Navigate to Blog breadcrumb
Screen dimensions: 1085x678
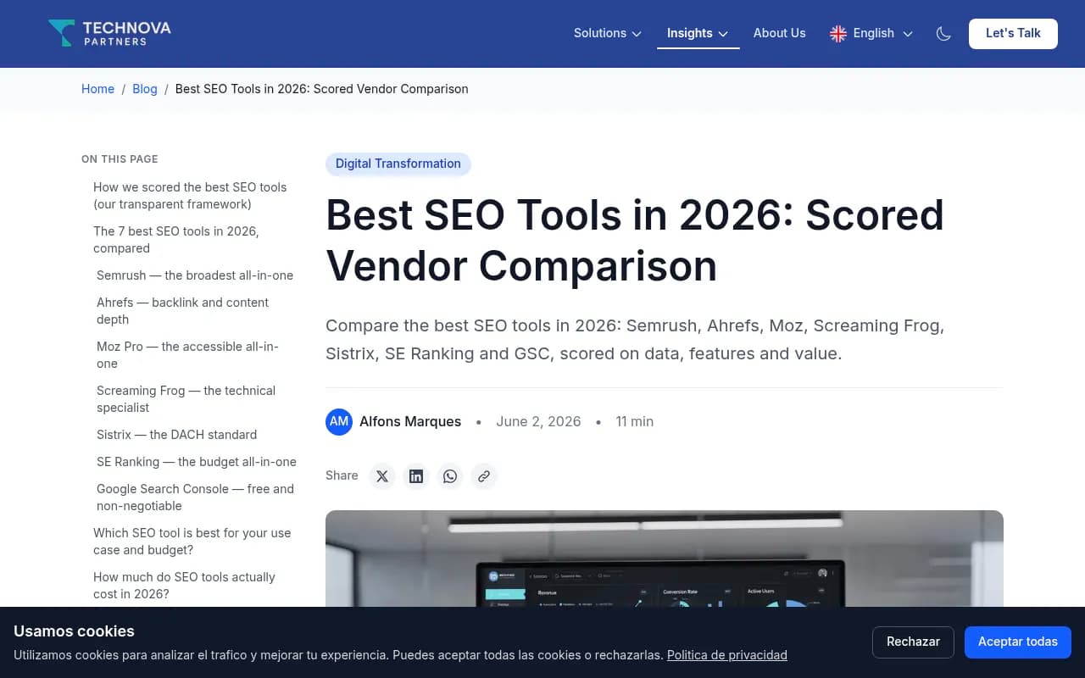pos(145,89)
